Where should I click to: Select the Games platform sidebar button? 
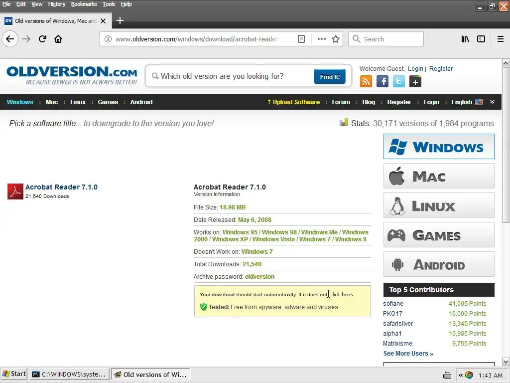[x=439, y=234]
